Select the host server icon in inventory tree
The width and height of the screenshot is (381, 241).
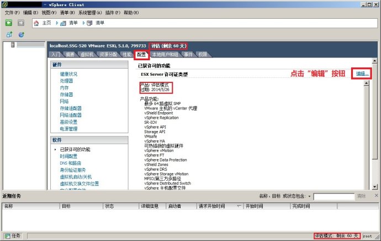[13, 45]
